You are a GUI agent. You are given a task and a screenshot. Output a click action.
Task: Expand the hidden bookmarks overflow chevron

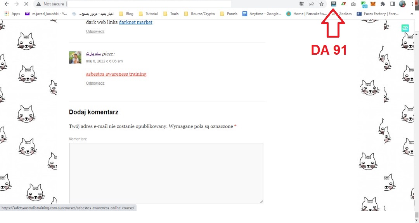click(412, 14)
